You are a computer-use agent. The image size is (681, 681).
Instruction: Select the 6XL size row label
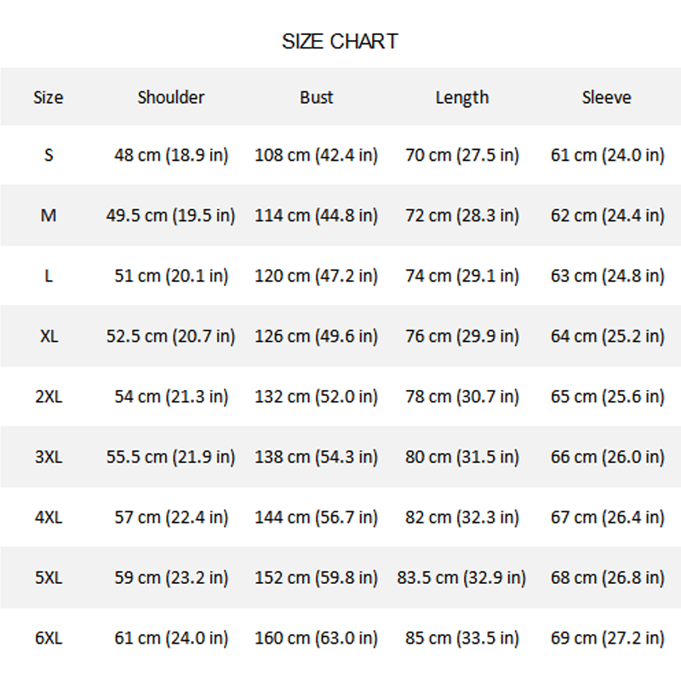pyautogui.click(x=49, y=638)
